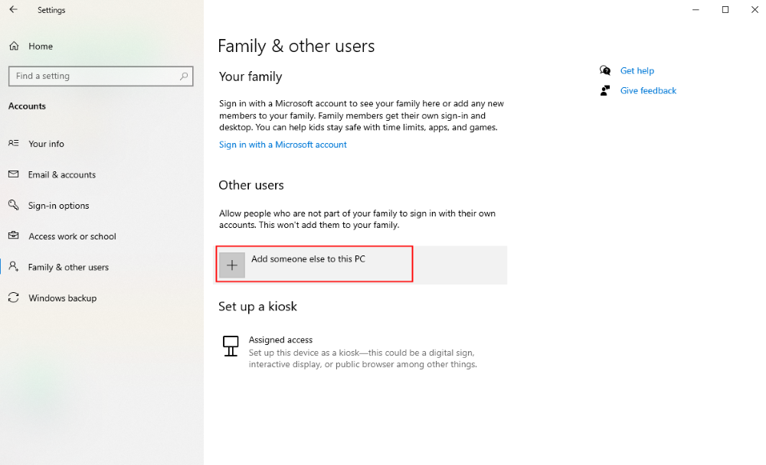Click the Email & accounts envelope icon
This screenshot has width=766, height=465.
13,174
